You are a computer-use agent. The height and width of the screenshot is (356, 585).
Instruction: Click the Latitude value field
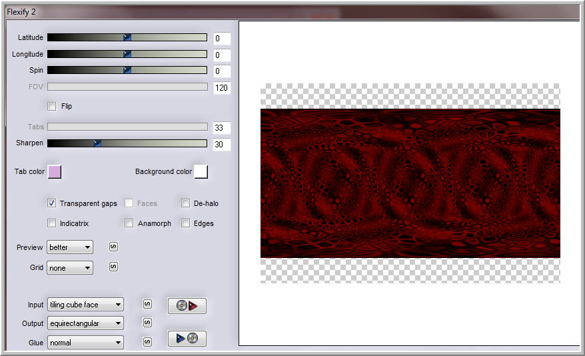[x=222, y=39]
